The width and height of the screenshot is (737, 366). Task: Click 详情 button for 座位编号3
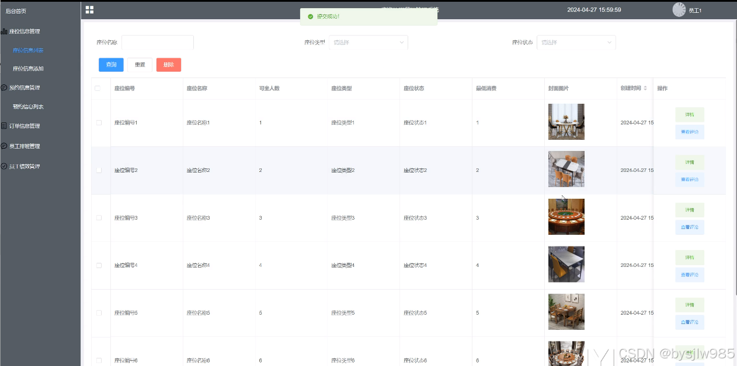(x=690, y=210)
